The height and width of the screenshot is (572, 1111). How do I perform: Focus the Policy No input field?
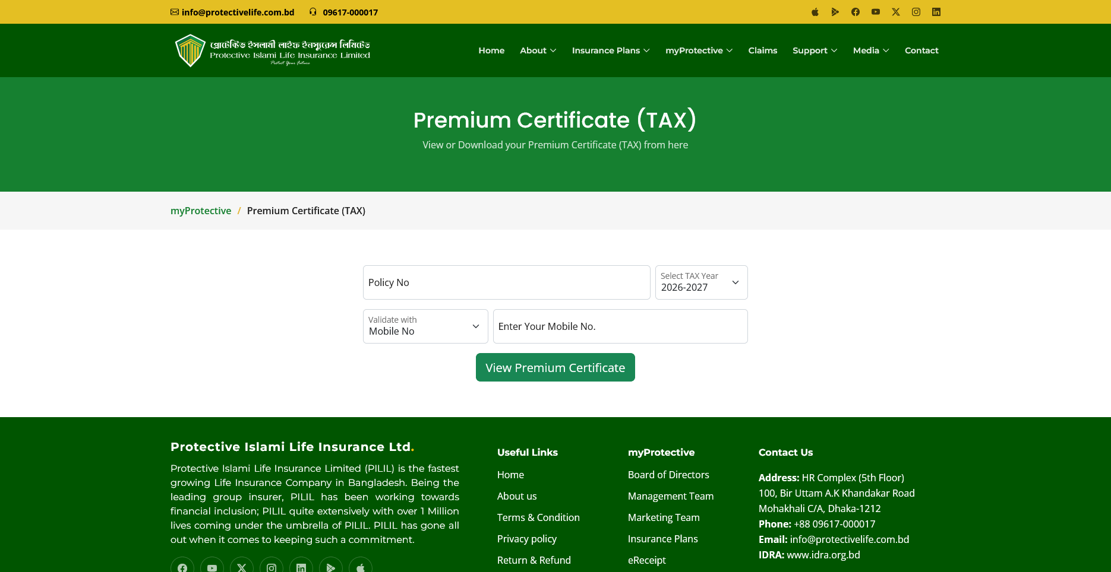tap(507, 282)
